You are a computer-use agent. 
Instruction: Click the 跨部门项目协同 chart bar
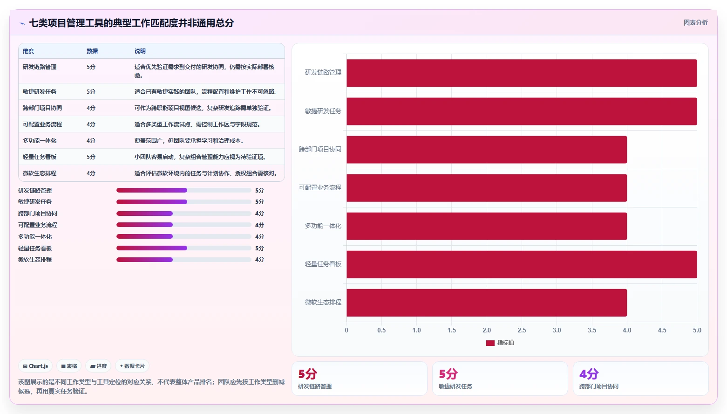[487, 149]
